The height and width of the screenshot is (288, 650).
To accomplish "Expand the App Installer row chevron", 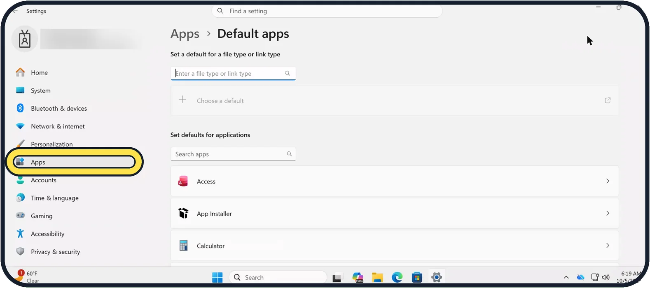I will tap(608, 213).
